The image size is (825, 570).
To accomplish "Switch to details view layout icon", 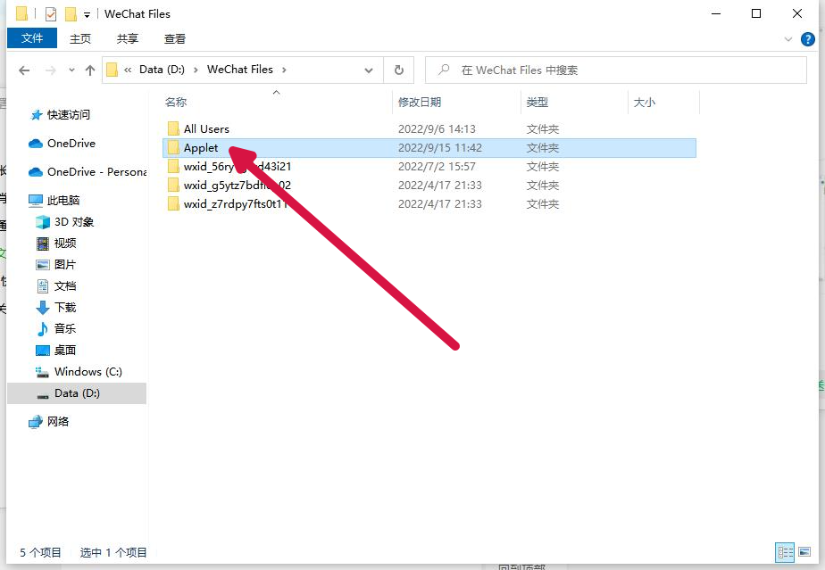I will pos(785,552).
